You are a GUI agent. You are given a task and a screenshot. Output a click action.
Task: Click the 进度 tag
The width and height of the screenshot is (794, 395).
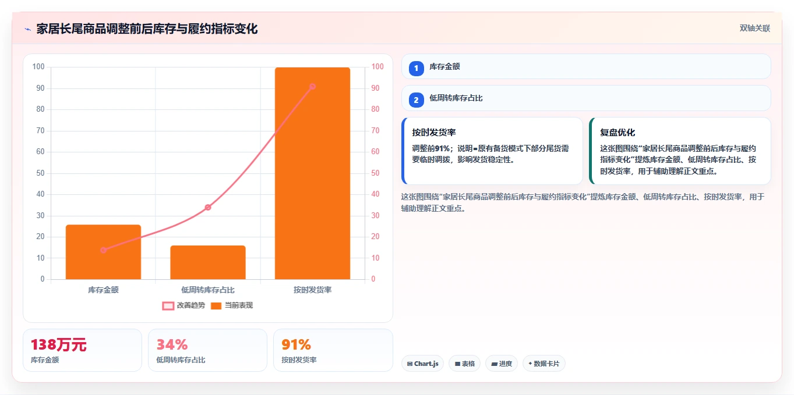(x=502, y=364)
